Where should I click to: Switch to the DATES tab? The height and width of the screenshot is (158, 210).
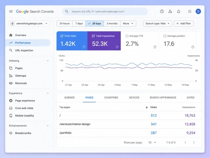(x=190, y=98)
